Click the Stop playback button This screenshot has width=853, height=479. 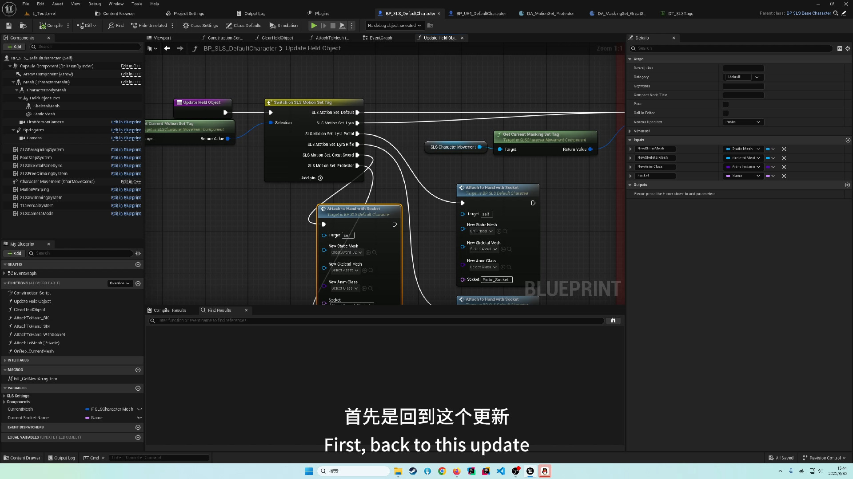[333, 26]
